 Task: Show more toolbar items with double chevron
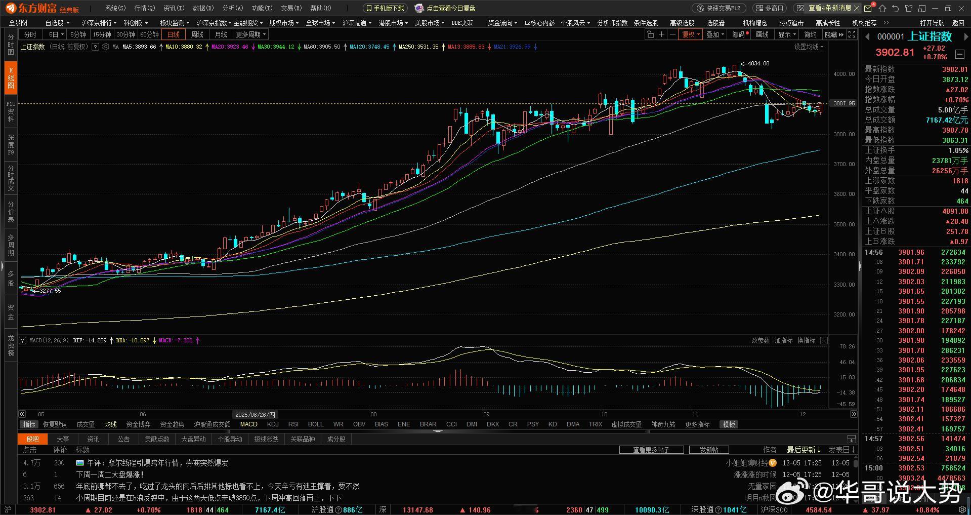(x=886, y=23)
